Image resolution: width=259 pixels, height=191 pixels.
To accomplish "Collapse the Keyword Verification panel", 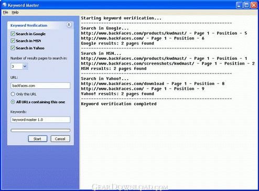I will point(69,25).
